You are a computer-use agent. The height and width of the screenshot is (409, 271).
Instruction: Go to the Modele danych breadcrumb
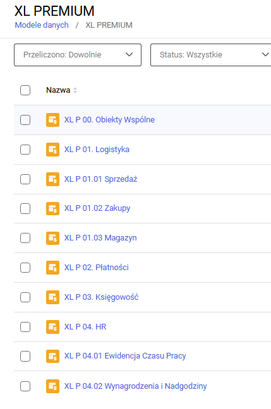pyautogui.click(x=42, y=25)
